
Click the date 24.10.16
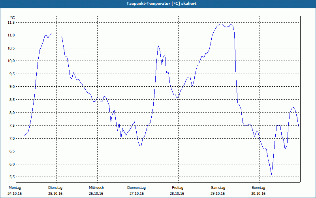[15, 194]
